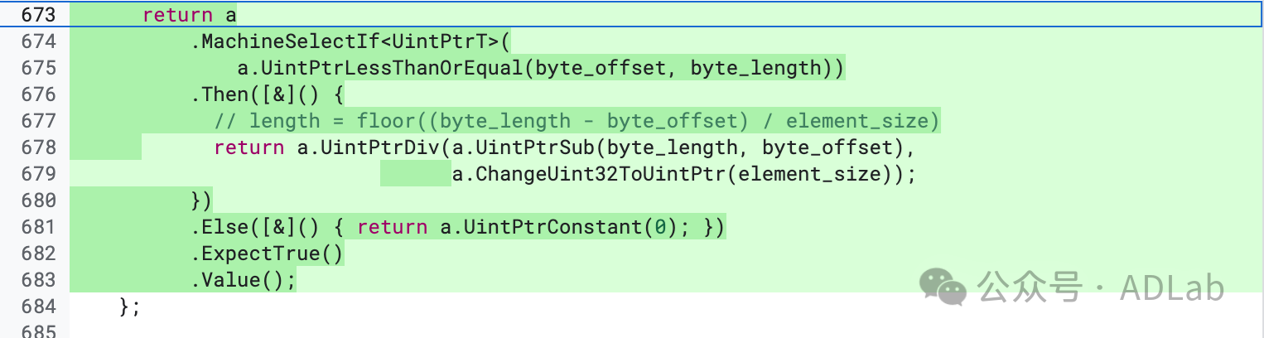Click line number 679
This screenshot has width=1264, height=338.
[x=33, y=174]
